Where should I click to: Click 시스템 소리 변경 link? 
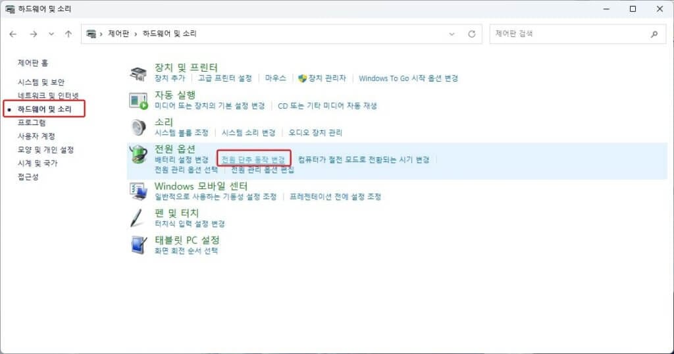248,133
